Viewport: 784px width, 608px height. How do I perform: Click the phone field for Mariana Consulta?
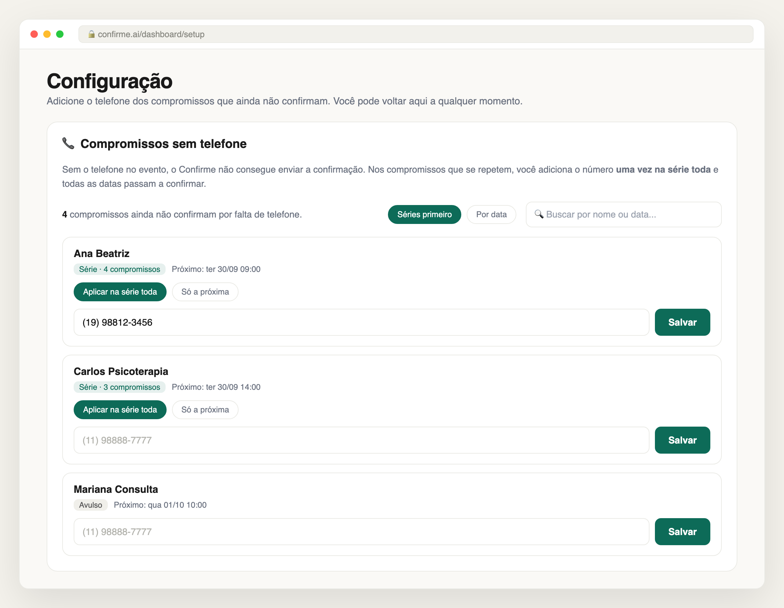(x=361, y=532)
